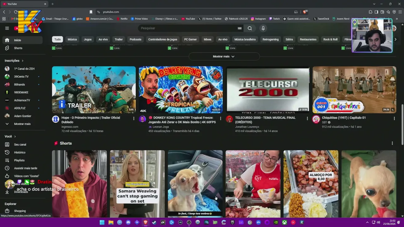Expand the Inscrições section arrow
The height and width of the screenshot is (227, 404).
(22, 61)
